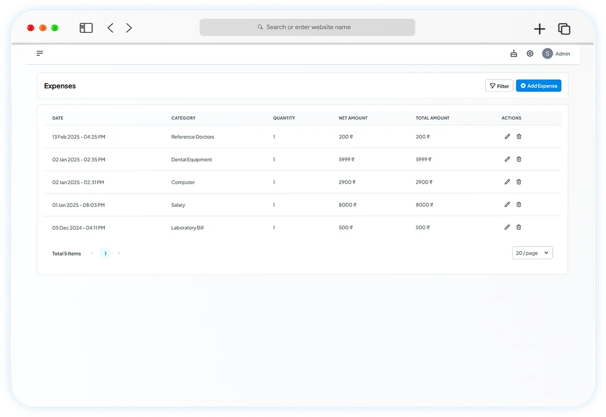
Task: Click the search or enter website name field
Action: (x=307, y=27)
